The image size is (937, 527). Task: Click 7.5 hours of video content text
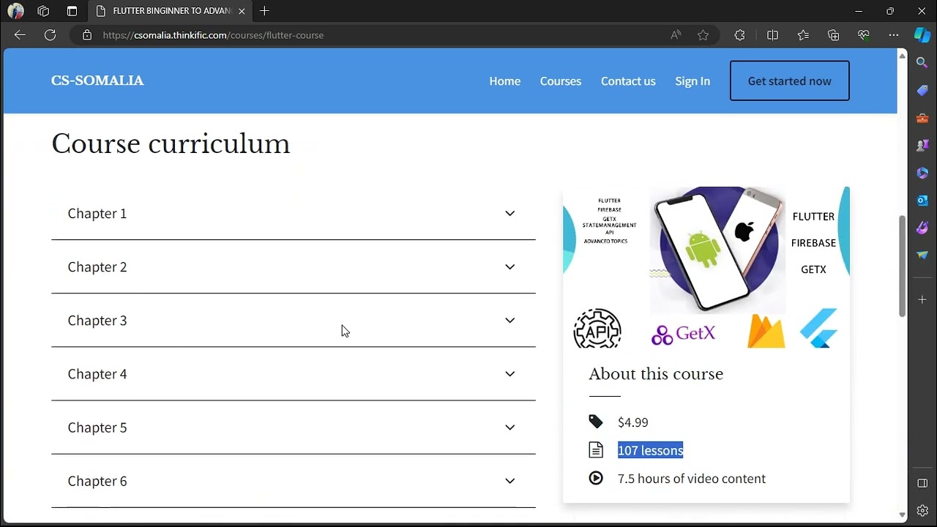[x=692, y=479]
